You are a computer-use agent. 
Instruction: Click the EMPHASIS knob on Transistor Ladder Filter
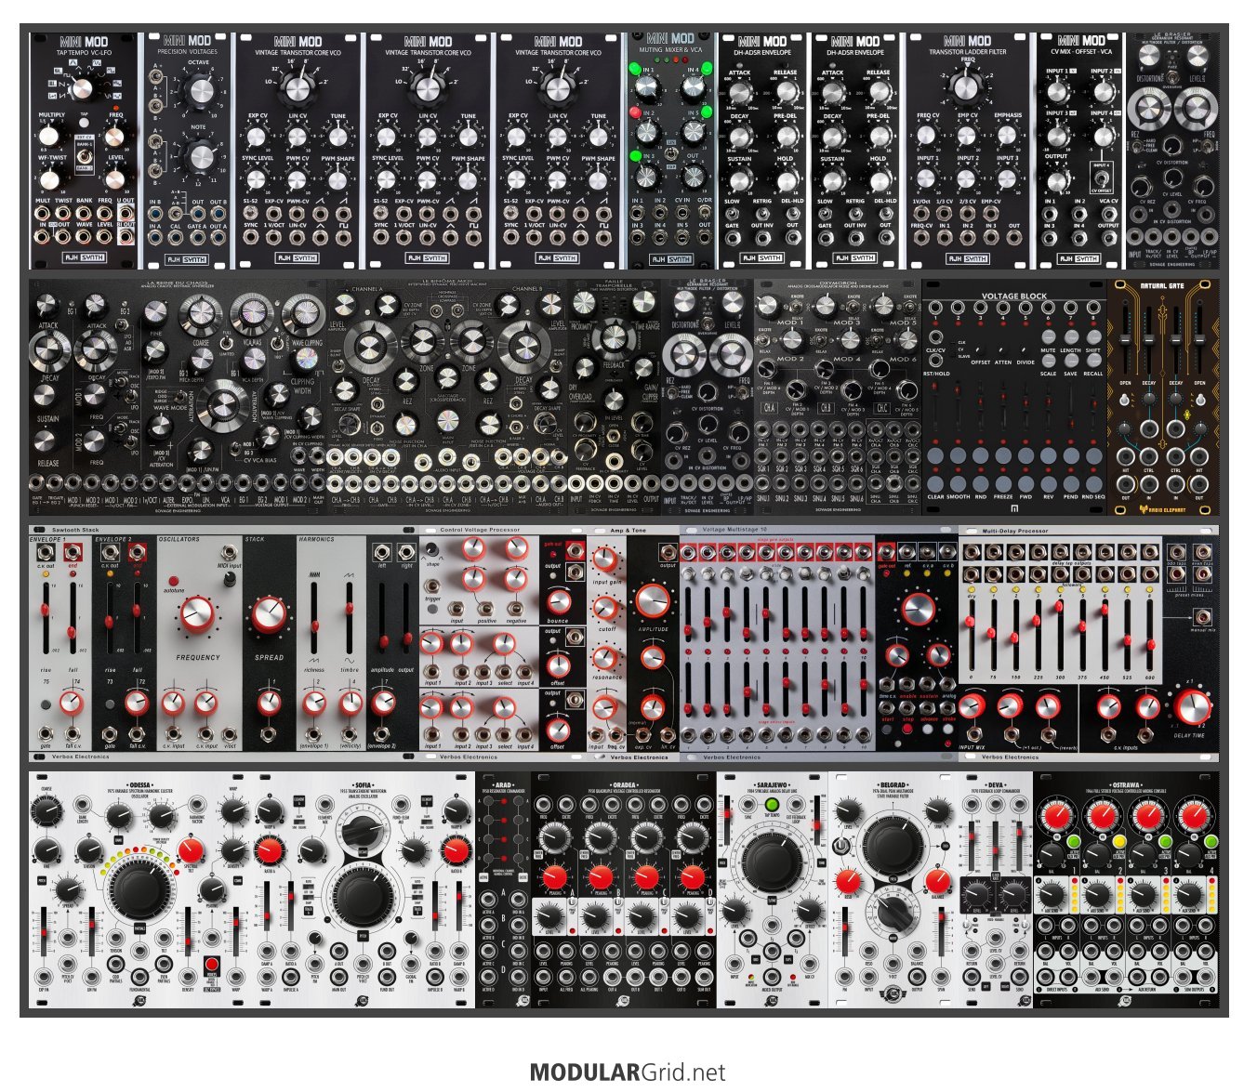coord(1007,134)
